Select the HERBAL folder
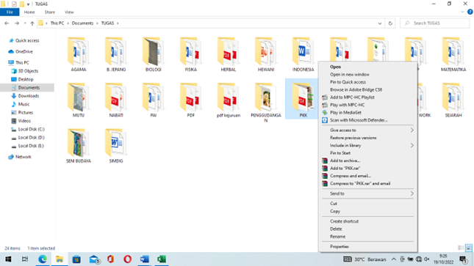This screenshot has height=266, width=474. pyautogui.click(x=229, y=54)
